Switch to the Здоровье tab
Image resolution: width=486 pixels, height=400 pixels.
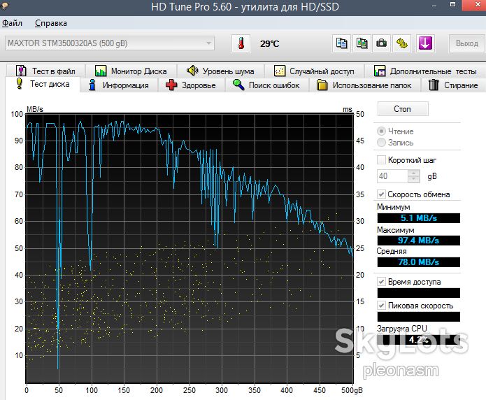191,85
